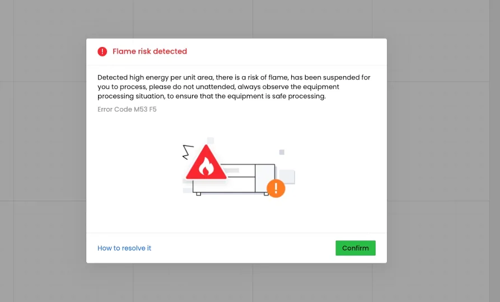Screen dimensions: 500x302
Task: Click the machine's left foot in illustration
Action: coord(198,194)
